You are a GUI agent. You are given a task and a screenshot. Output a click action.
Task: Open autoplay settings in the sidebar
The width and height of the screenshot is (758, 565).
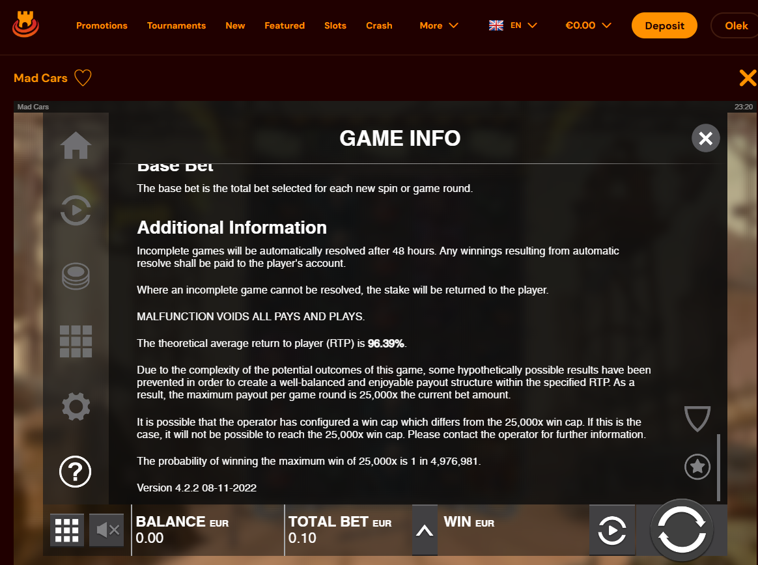click(x=76, y=210)
